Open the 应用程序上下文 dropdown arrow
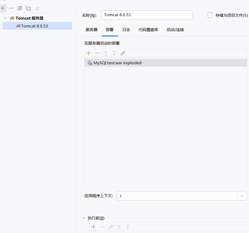 coord(242,196)
